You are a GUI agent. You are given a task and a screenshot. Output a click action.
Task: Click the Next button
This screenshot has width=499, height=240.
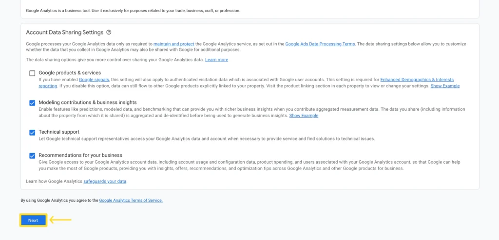pyautogui.click(x=33, y=220)
